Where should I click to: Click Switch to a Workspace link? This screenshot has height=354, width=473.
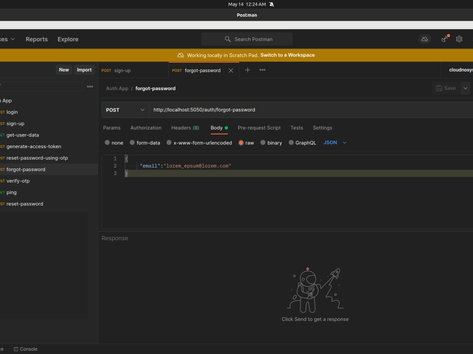(x=288, y=55)
